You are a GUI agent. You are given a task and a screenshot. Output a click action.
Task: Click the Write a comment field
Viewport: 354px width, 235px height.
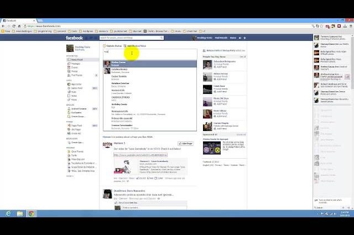154,208
